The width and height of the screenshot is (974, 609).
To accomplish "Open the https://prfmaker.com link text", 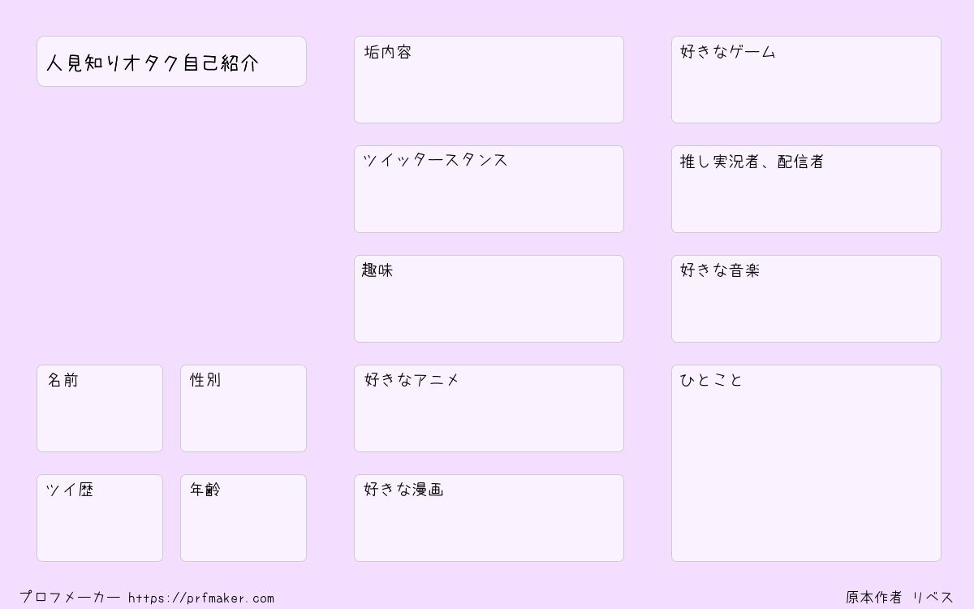I will [201, 598].
